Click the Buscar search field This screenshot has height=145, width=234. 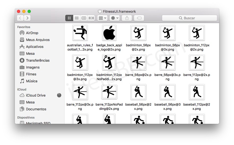189,18
